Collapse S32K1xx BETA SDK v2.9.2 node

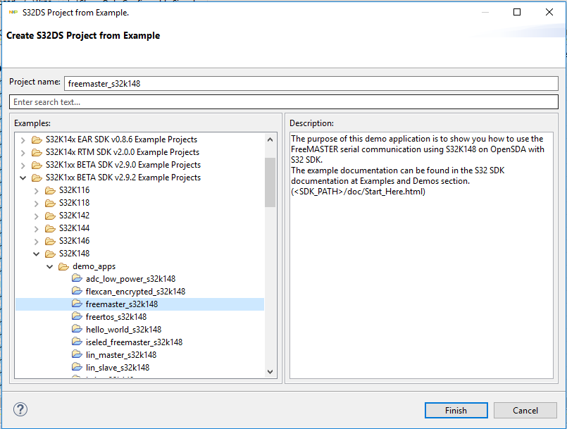tap(23, 178)
